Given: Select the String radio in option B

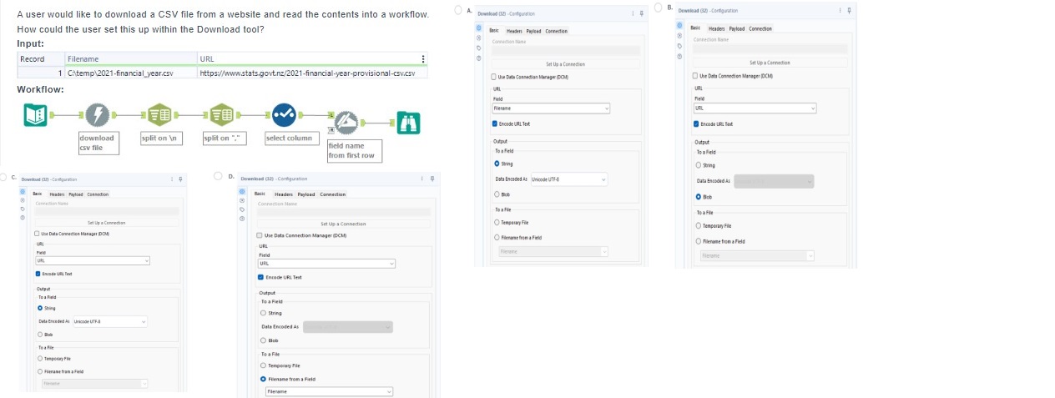Looking at the screenshot, I should click(699, 165).
